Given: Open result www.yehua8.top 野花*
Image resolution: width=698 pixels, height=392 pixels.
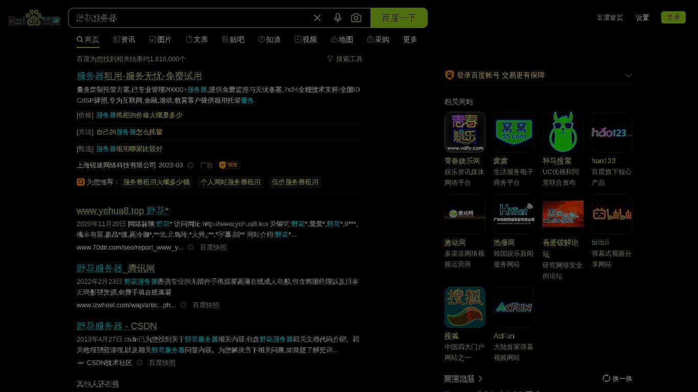Looking at the screenshot, I should 123,210.
